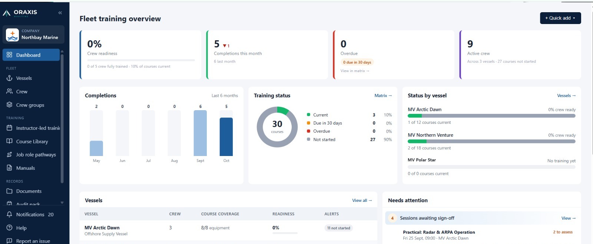Click the Due in 30 days legend entry
Image resolution: width=593 pixels, height=244 pixels.
349,123
